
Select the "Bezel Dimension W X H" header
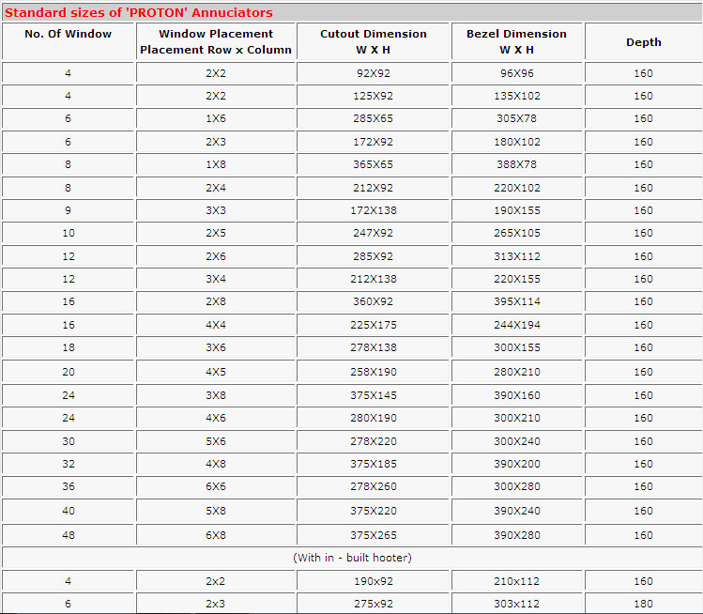516,41
